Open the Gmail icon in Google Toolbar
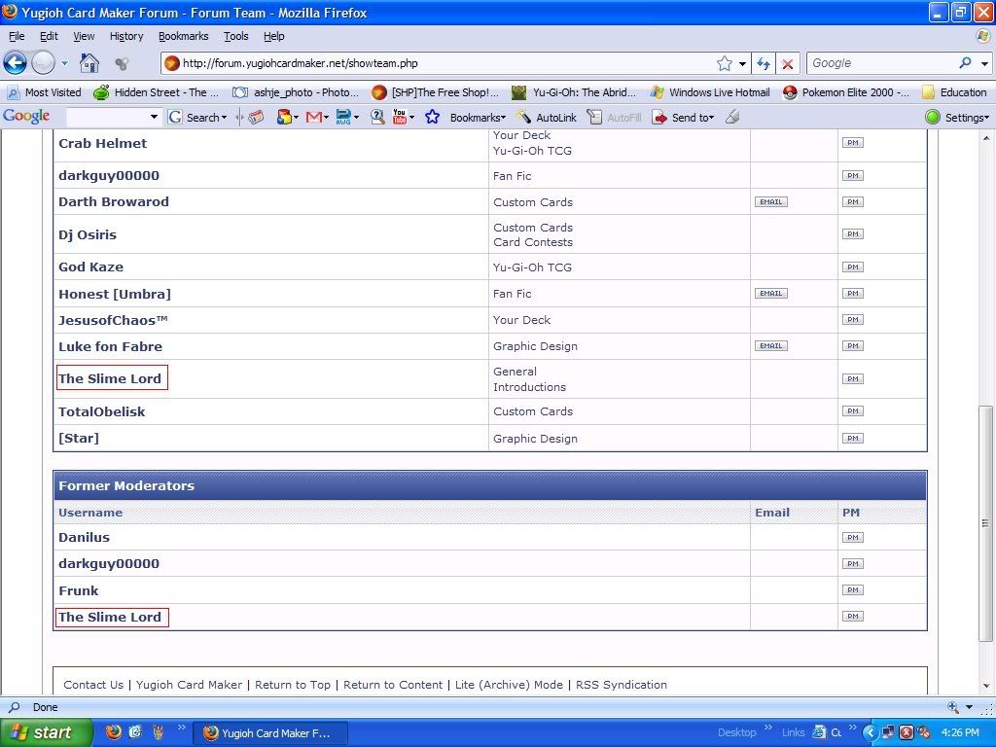Screen dimensions: 996x747 coord(314,117)
